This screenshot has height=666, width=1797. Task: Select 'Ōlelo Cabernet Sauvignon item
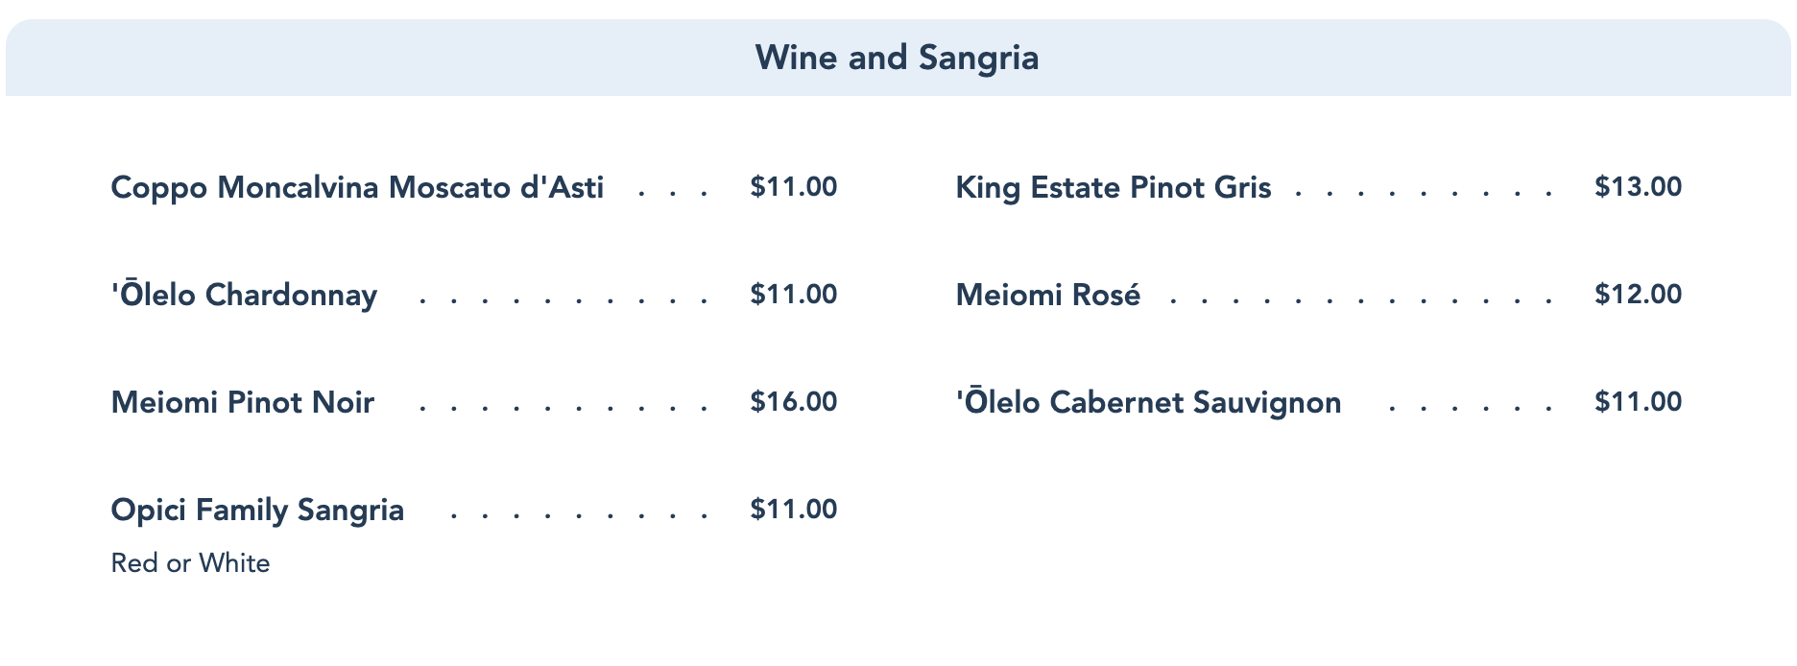[1148, 402]
